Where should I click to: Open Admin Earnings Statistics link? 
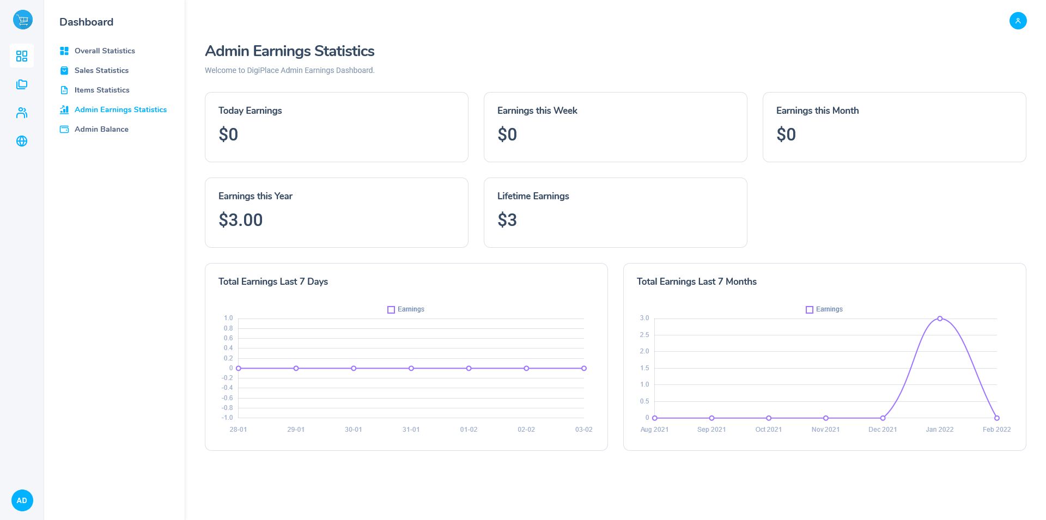tap(120, 109)
